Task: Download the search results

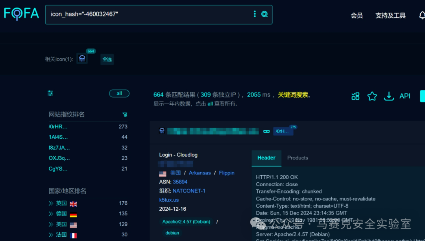Action: click(389, 96)
